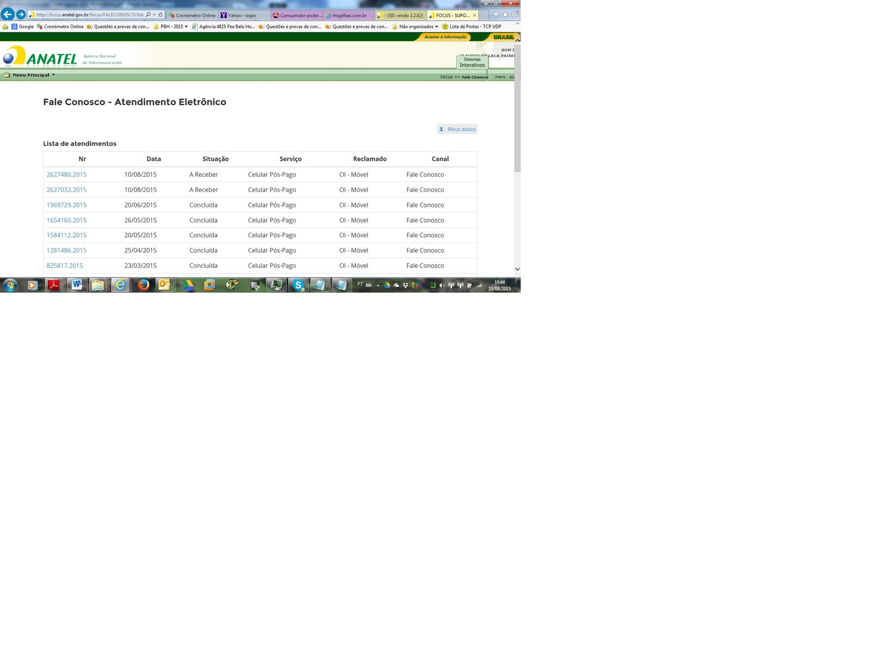Open the Agência 4825 Pee Belo Ho... bookmark

[x=223, y=27]
